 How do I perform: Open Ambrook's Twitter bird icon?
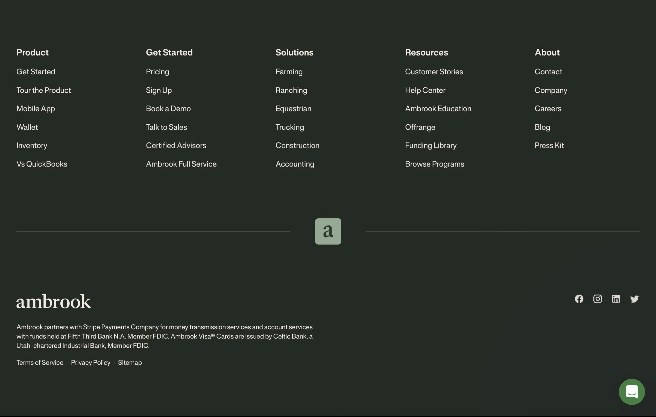[x=634, y=299]
